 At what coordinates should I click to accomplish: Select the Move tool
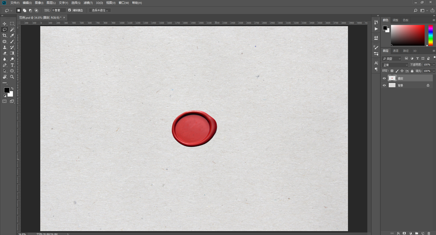[x=4, y=24]
